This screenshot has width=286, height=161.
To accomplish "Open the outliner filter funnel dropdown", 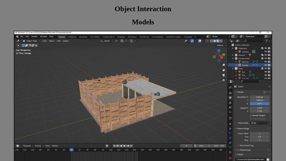I will [267, 41].
